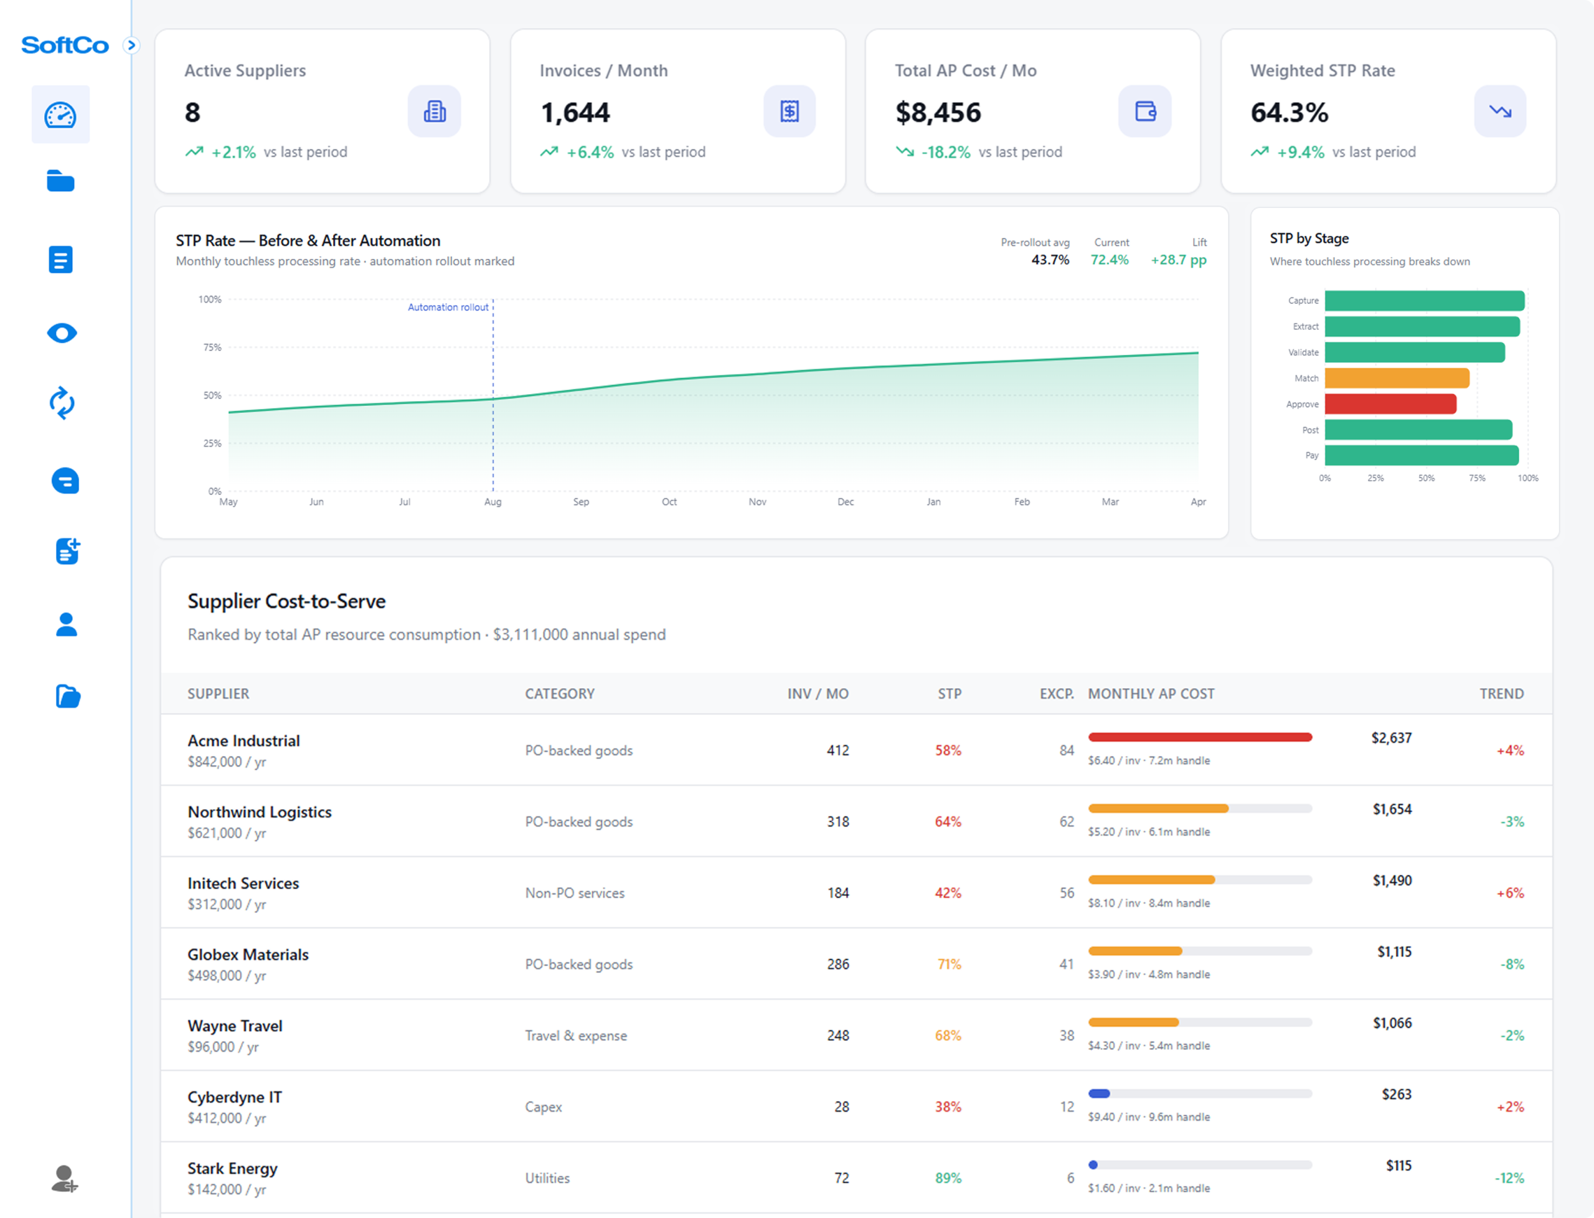Open the document list sidebar icon
The width and height of the screenshot is (1594, 1218).
click(61, 260)
